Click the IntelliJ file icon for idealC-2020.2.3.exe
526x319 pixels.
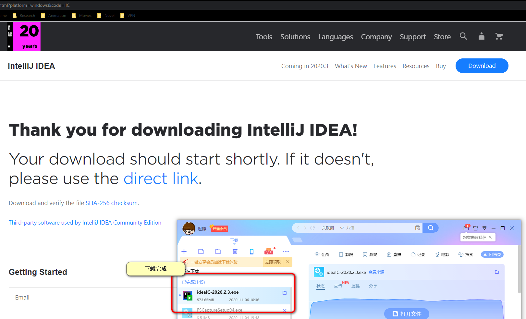click(187, 296)
